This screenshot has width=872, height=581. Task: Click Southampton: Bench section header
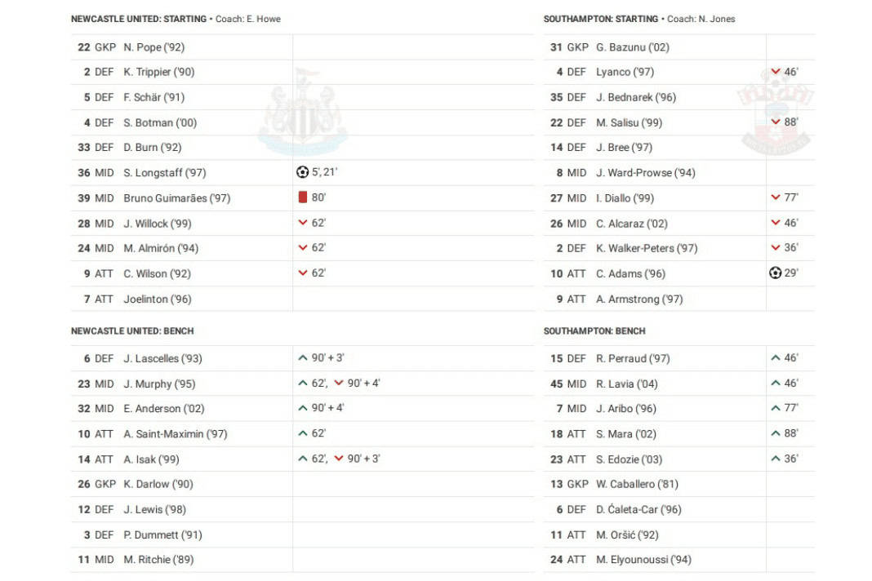(594, 331)
